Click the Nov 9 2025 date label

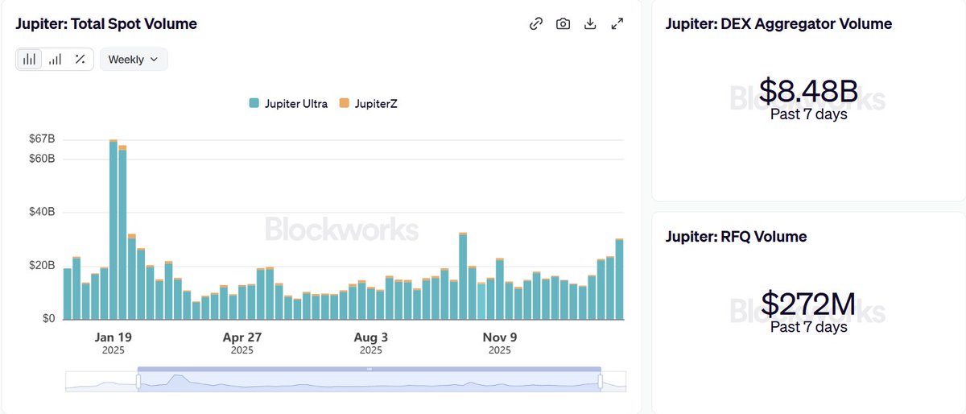(500, 343)
